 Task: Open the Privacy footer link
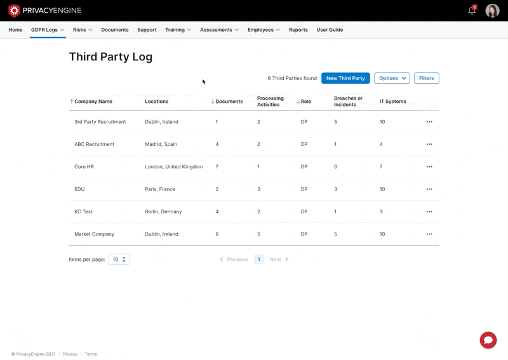(70, 354)
